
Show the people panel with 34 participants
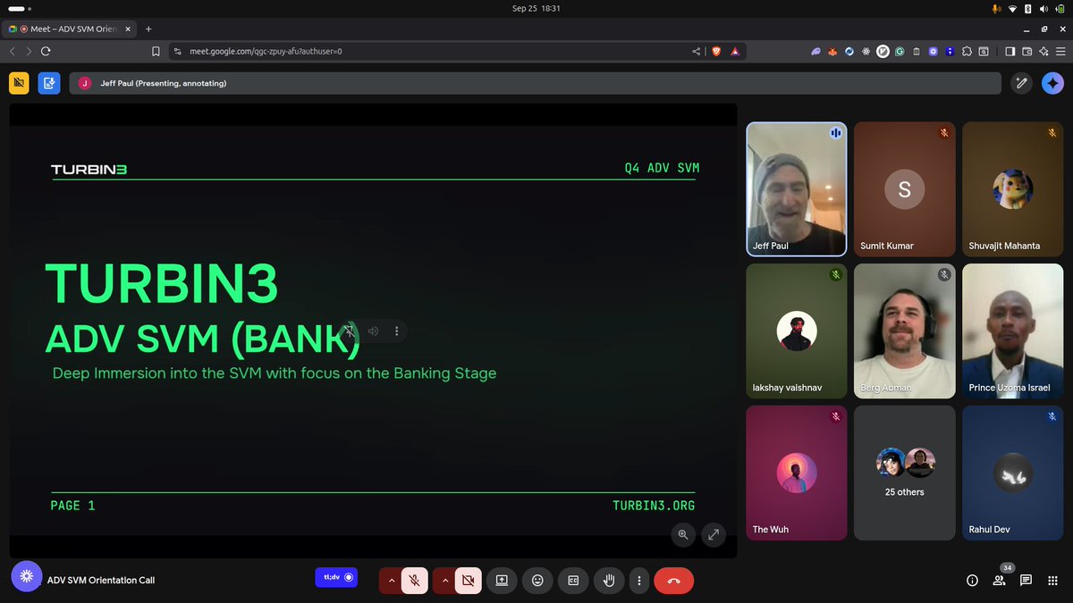999,580
